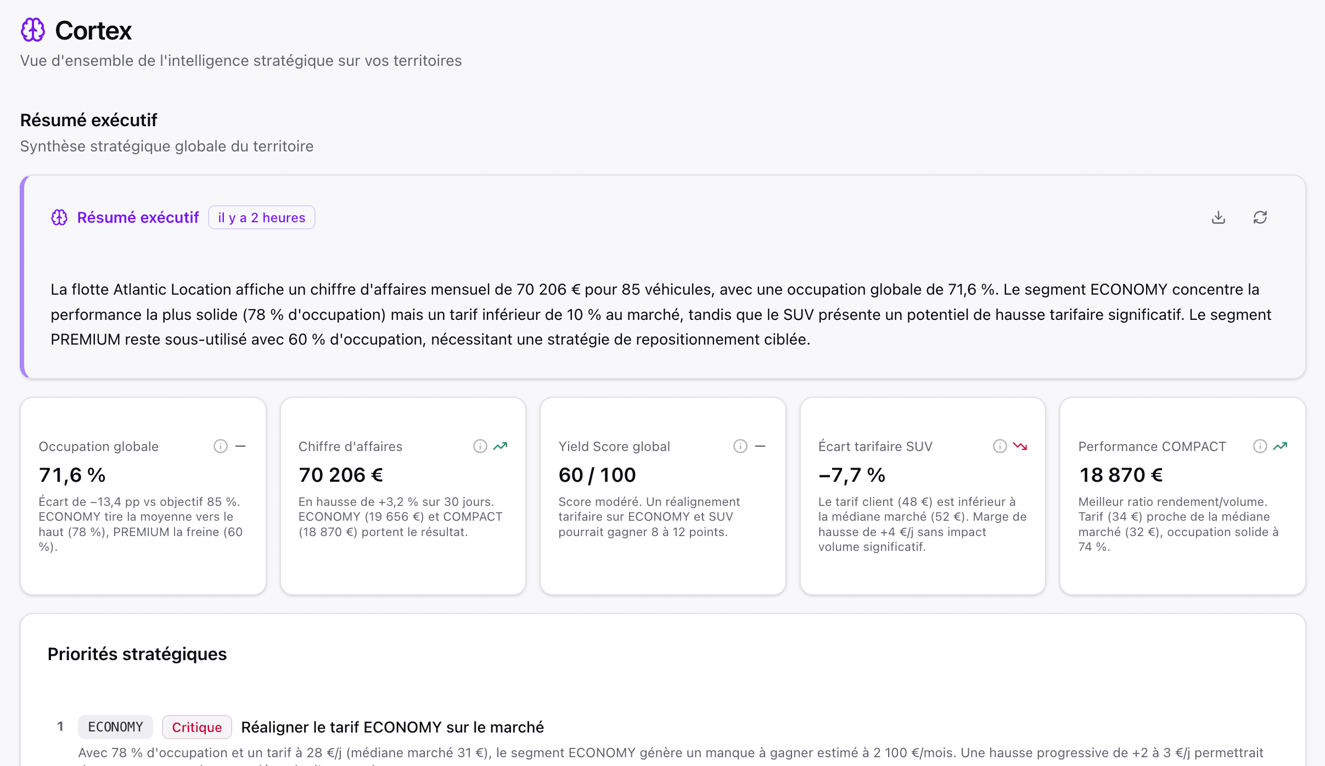
Task: Download the executive summary report
Action: pyautogui.click(x=1219, y=217)
